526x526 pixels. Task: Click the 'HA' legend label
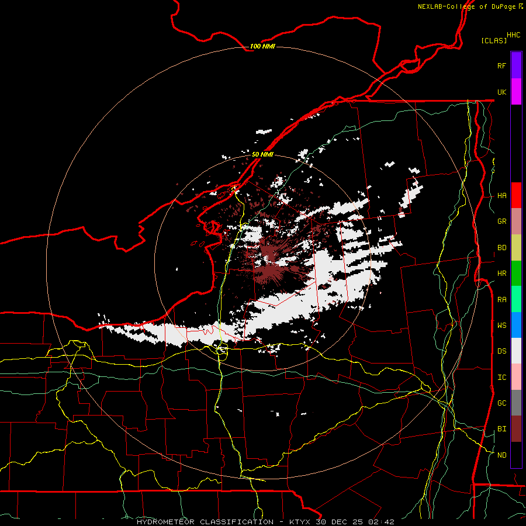pyautogui.click(x=502, y=196)
